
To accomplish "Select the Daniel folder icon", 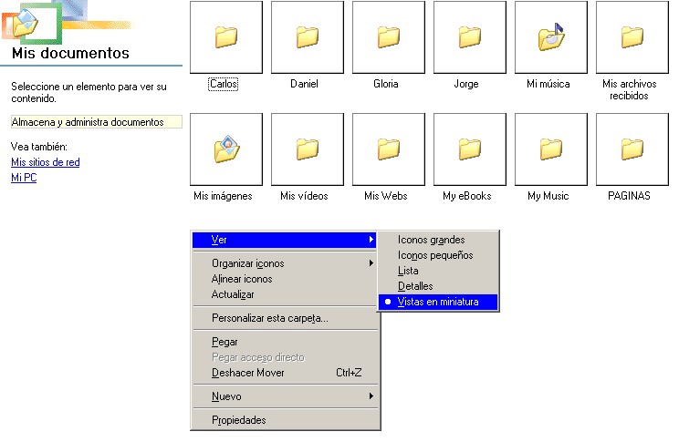I will 308,37.
